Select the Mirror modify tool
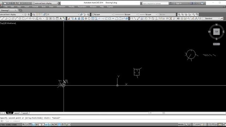Image resolution: width=226 pixels, height=127 pixels. tap(76, 19)
